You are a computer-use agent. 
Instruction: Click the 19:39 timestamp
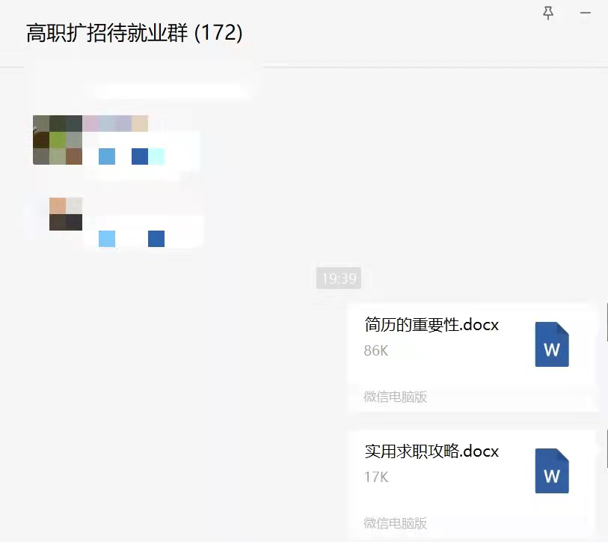339,278
